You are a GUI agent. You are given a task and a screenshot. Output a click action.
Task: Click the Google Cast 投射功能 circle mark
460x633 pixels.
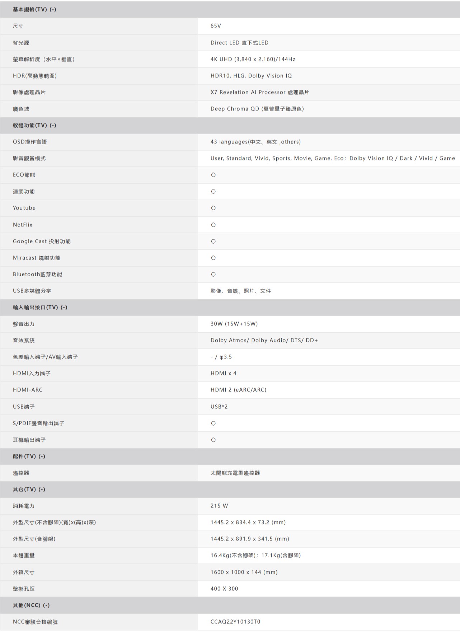pyautogui.click(x=213, y=241)
